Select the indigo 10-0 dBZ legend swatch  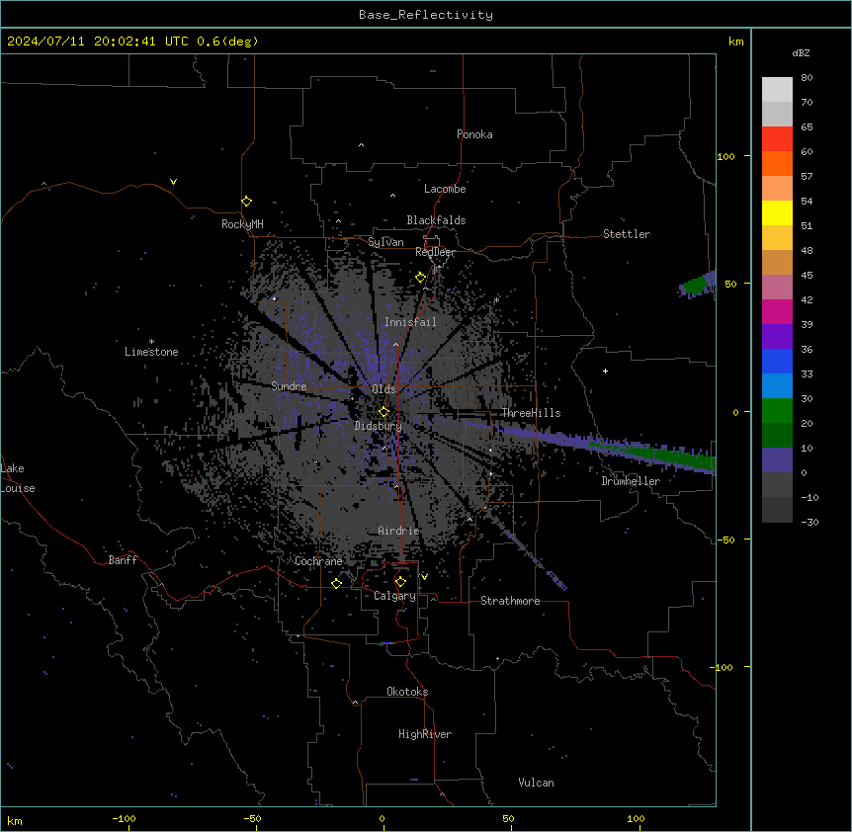pos(777,460)
